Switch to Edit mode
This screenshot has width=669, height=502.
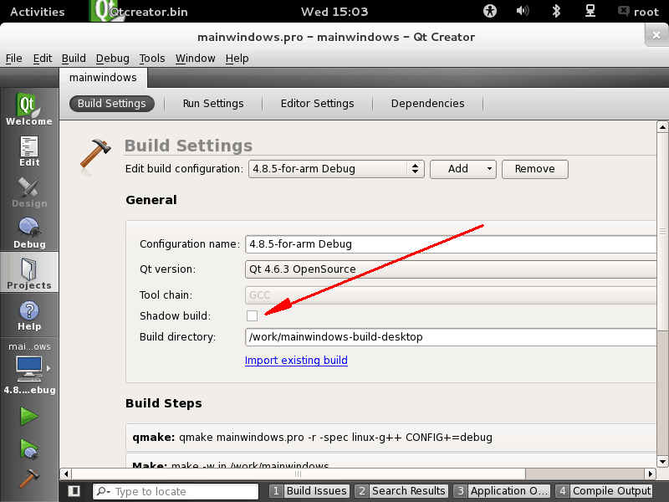coord(28,148)
